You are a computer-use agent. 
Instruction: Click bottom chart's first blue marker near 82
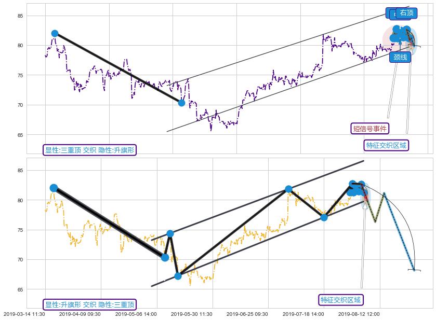coord(54,188)
